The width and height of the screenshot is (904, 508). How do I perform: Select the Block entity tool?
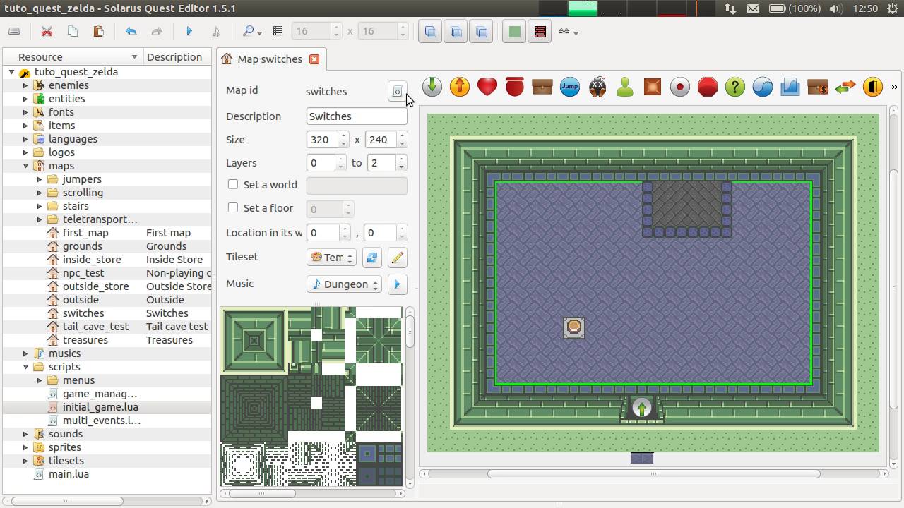(x=653, y=87)
